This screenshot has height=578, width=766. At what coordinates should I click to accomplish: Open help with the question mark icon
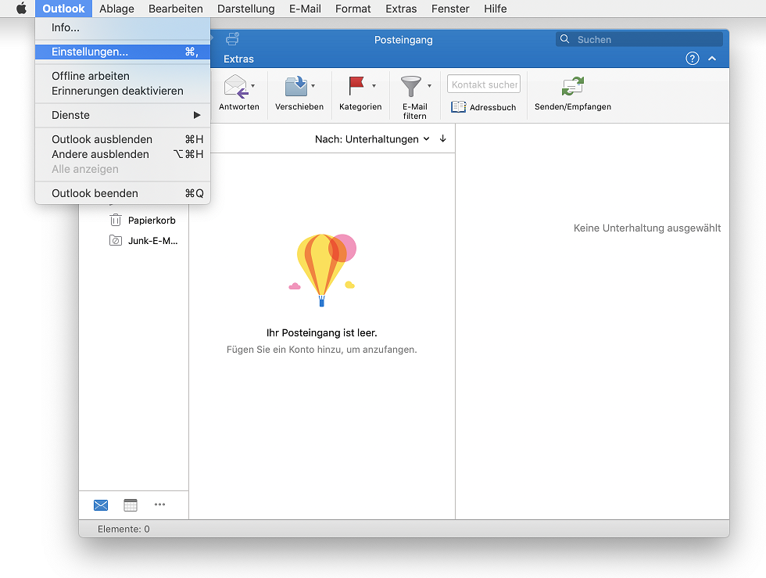click(x=693, y=59)
